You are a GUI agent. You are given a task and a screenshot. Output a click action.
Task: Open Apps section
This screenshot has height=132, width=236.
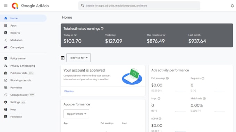click(23, 26)
